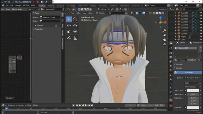The height and width of the screenshot is (114, 203).
Task: Click the zoom view magnifier icon
Action: 165,30
